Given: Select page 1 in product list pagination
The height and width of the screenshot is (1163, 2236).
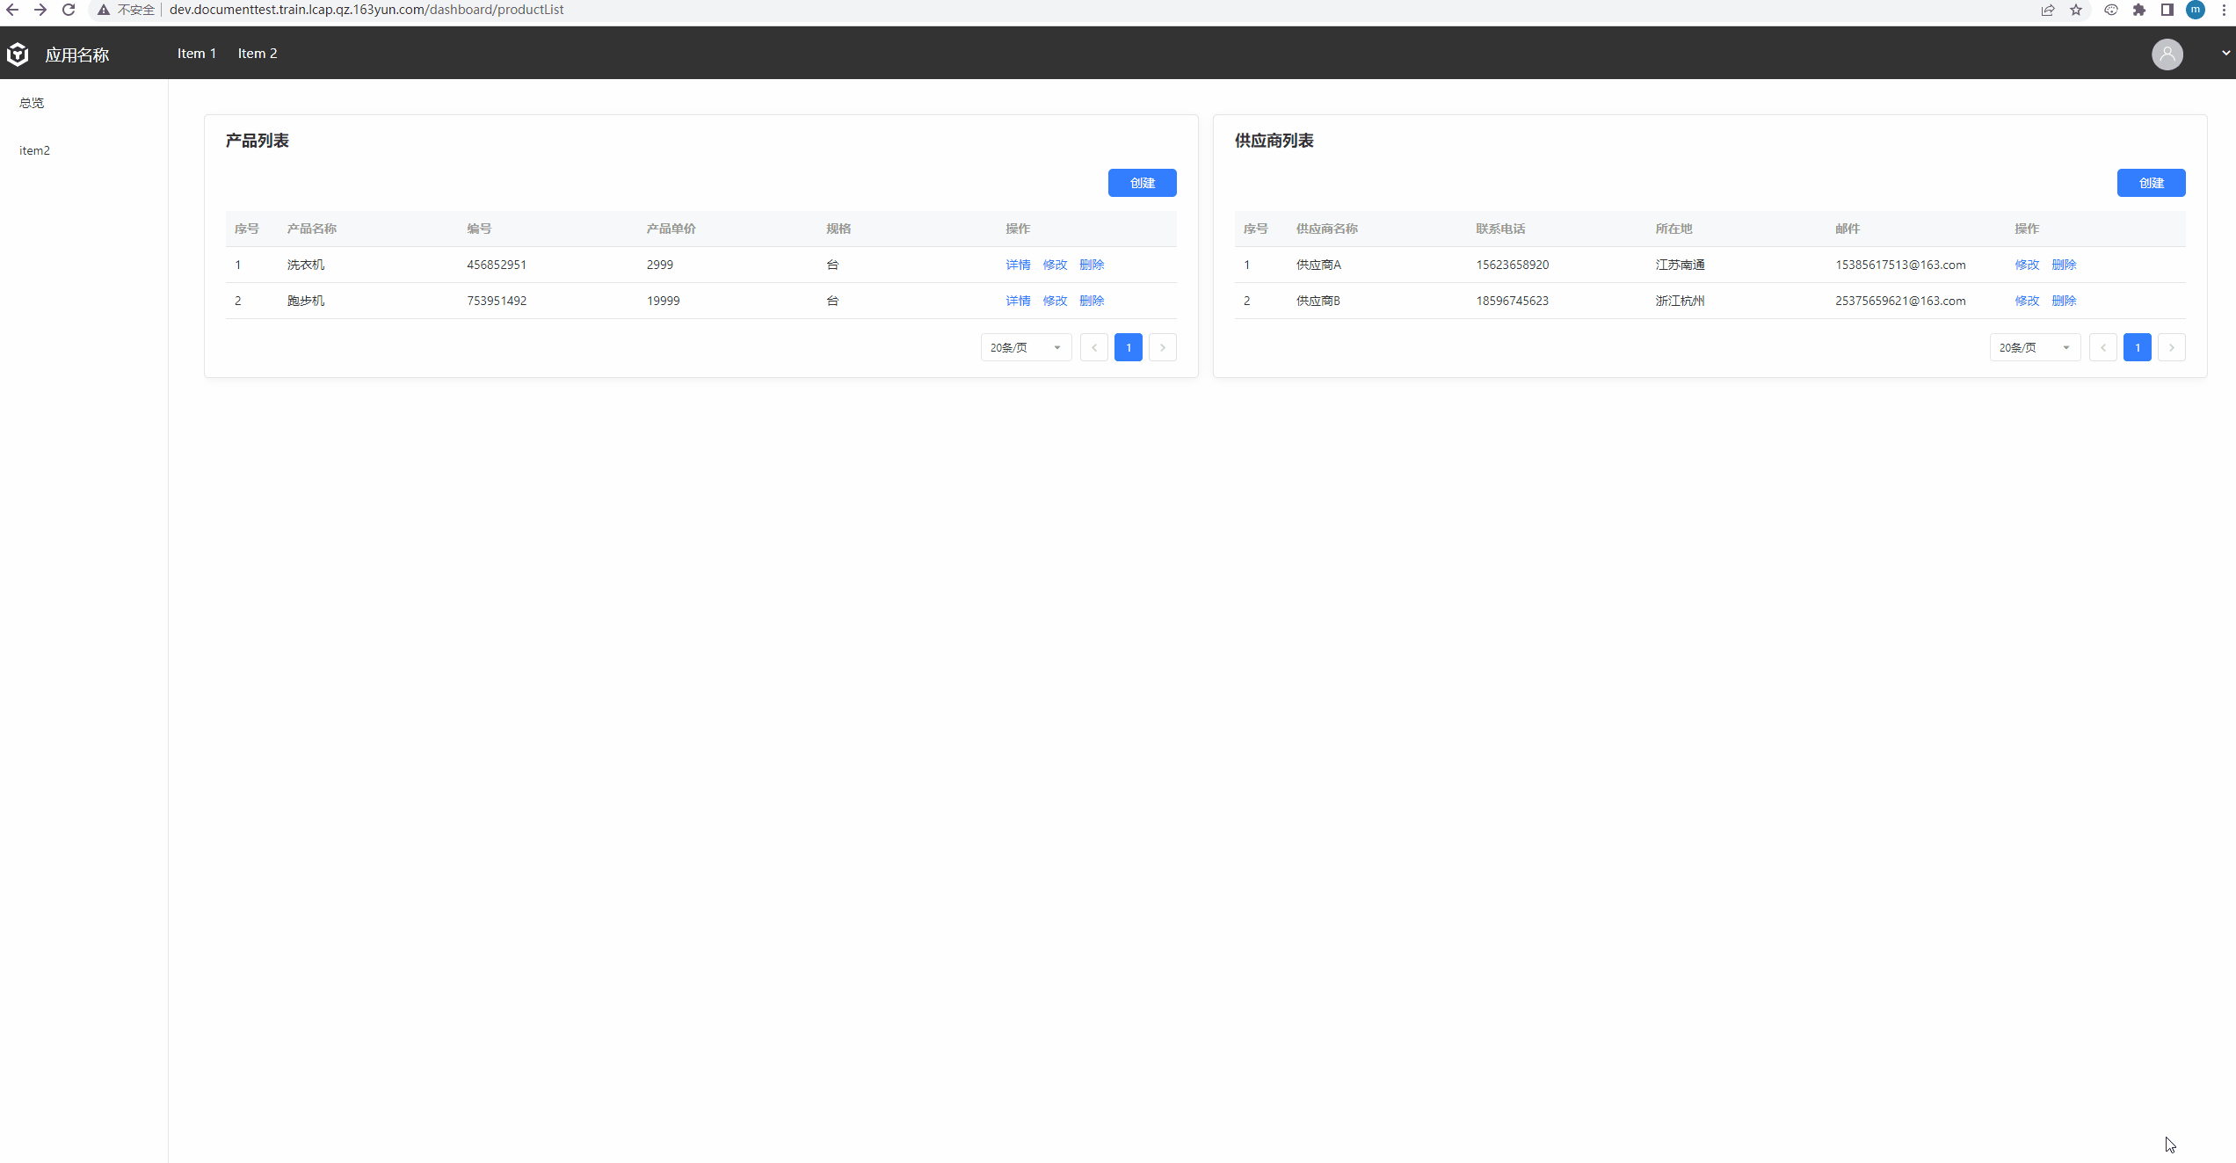Looking at the screenshot, I should pyautogui.click(x=1128, y=347).
